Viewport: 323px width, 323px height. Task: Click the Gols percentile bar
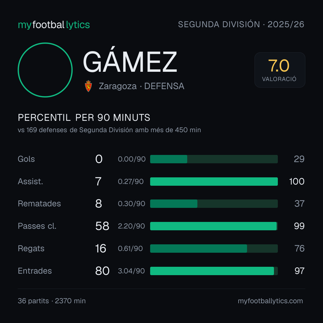click(x=214, y=159)
